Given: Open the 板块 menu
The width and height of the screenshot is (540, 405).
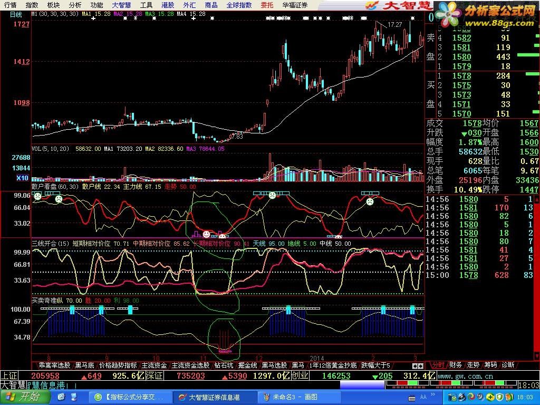Looking at the screenshot, I should 53,5.
